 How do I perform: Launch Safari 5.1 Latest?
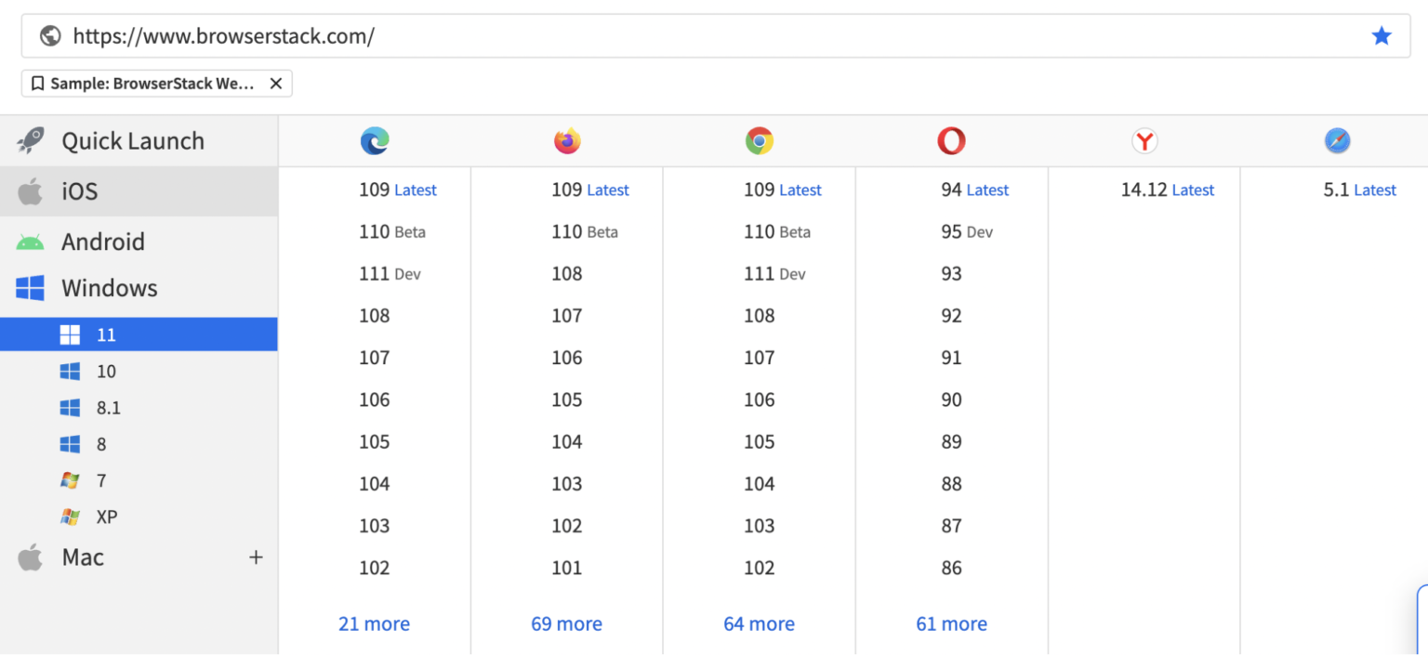[1360, 190]
